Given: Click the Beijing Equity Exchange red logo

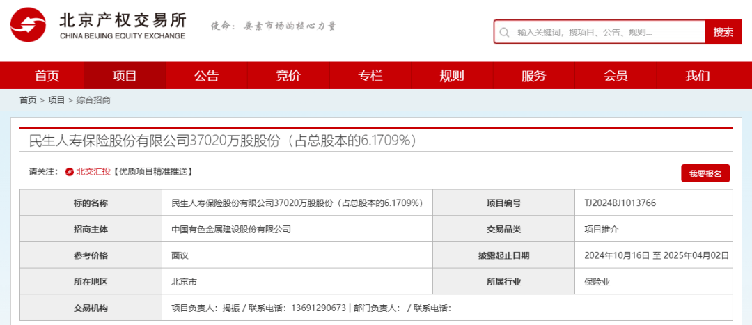Looking at the screenshot, I should pyautogui.click(x=29, y=24).
